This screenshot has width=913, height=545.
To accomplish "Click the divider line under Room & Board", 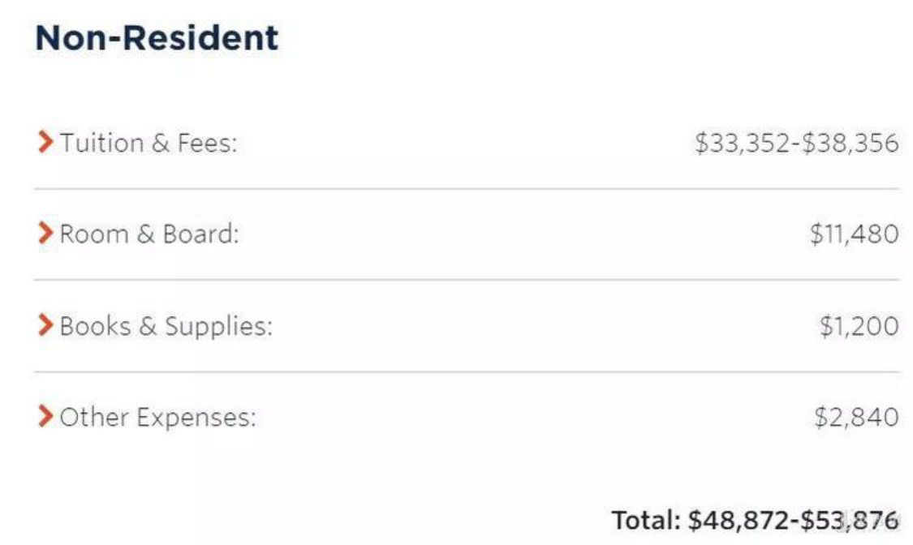I will click(x=467, y=281).
